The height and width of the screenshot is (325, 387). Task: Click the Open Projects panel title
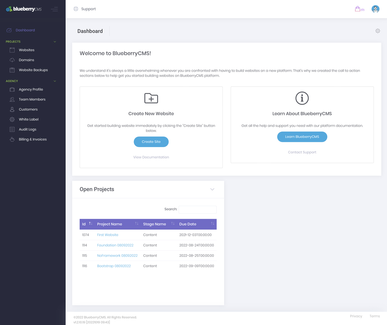97,189
